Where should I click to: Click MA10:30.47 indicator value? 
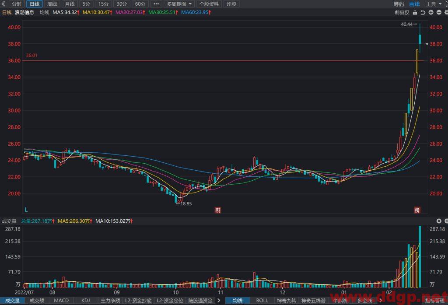point(98,12)
